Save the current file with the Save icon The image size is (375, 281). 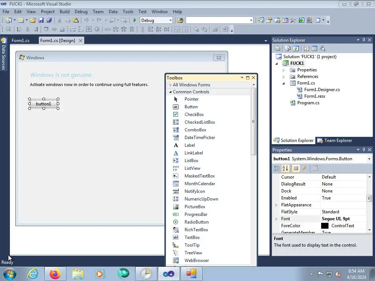coord(41,20)
